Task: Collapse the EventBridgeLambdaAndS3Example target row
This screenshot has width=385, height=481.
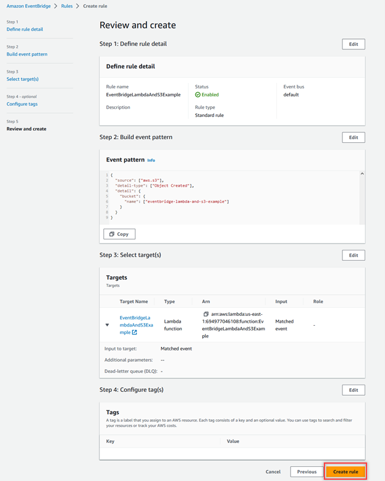Action: 107,325
